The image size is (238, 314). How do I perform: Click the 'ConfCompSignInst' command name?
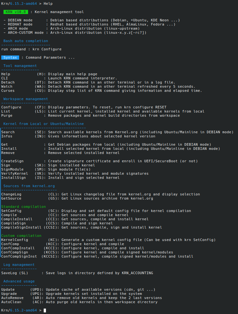pos(19,257)
